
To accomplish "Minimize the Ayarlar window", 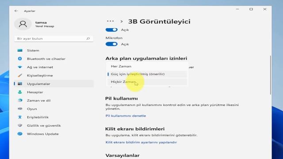I will tap(237, 9).
